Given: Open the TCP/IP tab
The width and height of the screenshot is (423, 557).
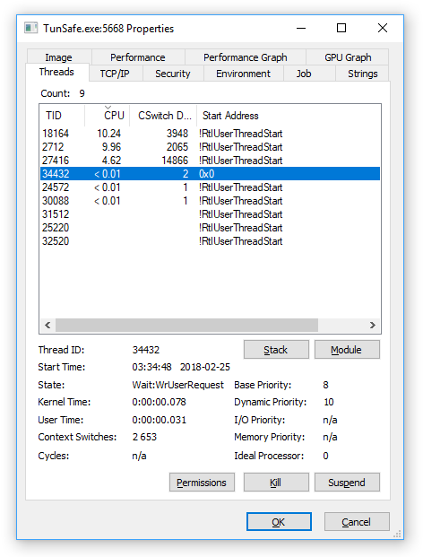Looking at the screenshot, I should point(115,74).
